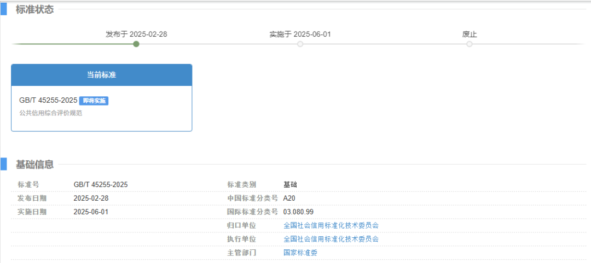Viewport: 591px width, 263px height.
Task: Click the 废止 timeline circle marker
Action: (469, 44)
